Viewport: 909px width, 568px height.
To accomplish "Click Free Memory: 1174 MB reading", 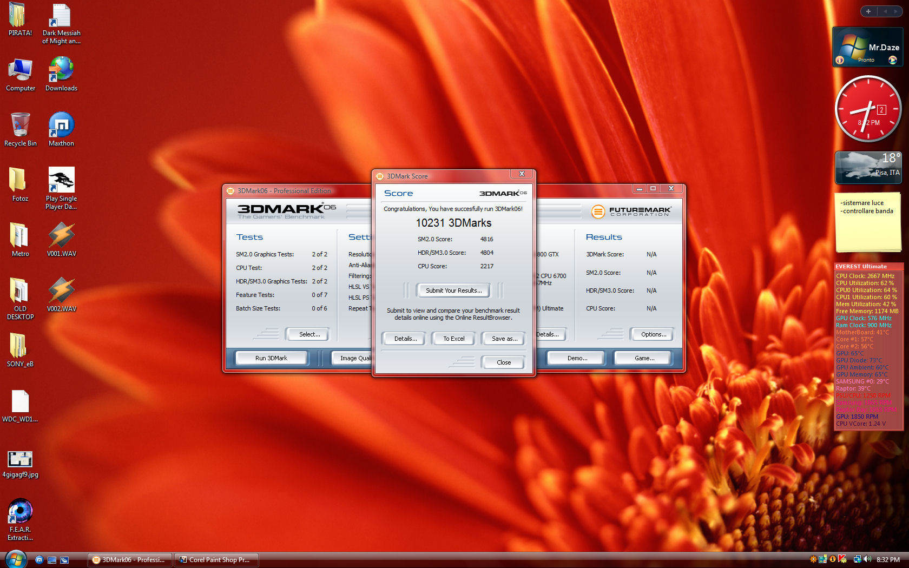I will (867, 311).
